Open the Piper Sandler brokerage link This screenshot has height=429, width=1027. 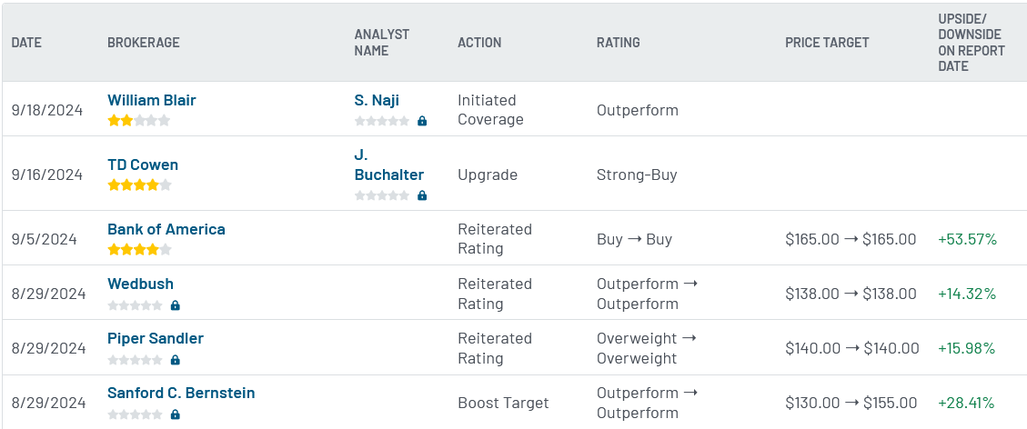click(x=156, y=338)
